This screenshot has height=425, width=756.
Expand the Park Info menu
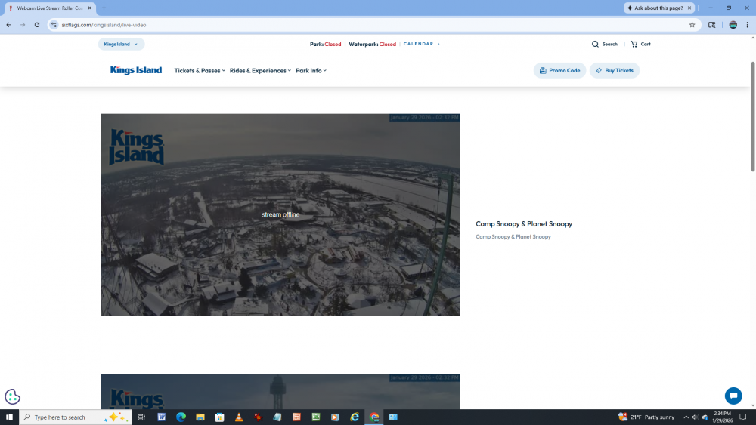coord(311,71)
